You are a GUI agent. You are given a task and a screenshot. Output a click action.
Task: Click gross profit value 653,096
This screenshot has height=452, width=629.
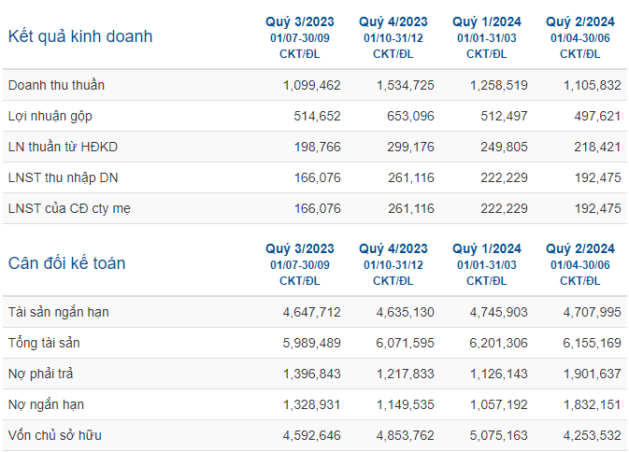click(410, 116)
